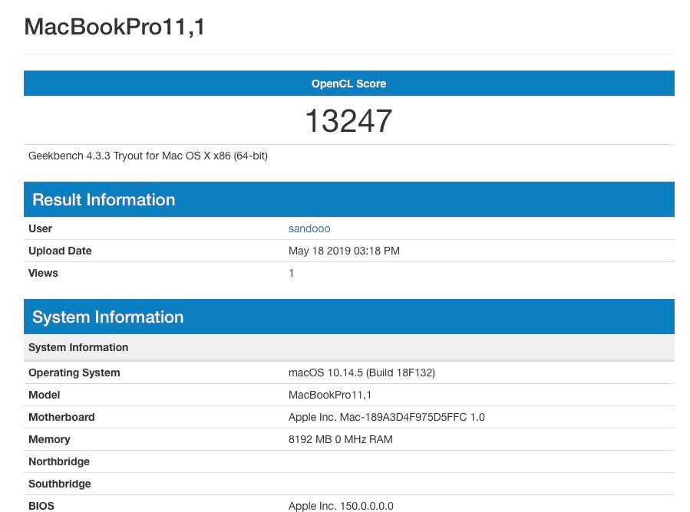Select the MacBookPro11,1 model value in table
The image size is (690, 512).
point(329,395)
